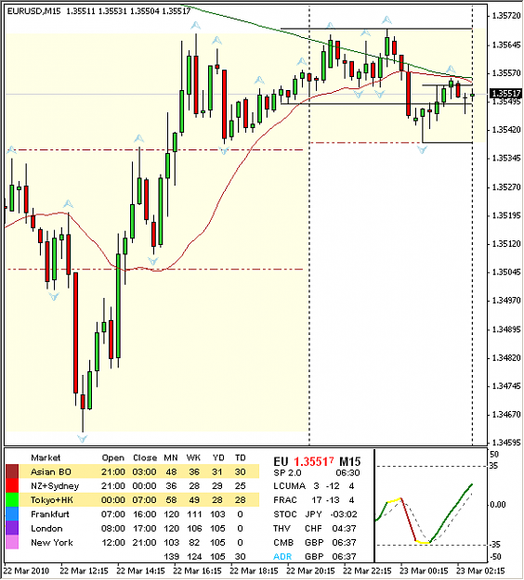
Task: Click the Asian BO dark red color swatch
Action: click(x=12, y=471)
